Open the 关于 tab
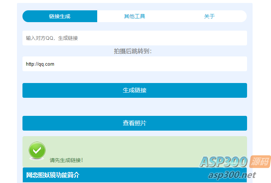The height and width of the screenshot is (183, 271). (209, 16)
